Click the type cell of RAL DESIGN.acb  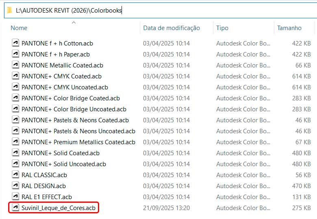(243, 186)
